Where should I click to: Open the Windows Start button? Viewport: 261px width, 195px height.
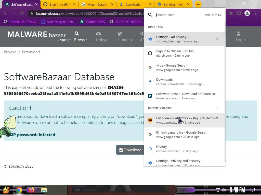[x=6, y=190]
